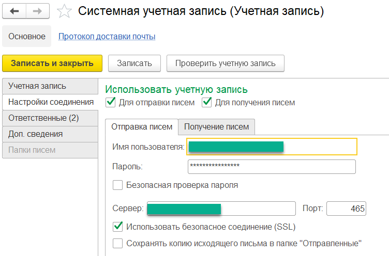Open the 'Учетная запись' side tab
This screenshot has height=256, width=389.
pos(37,86)
